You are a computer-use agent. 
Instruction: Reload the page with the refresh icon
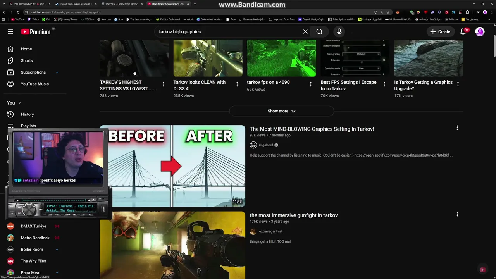coord(18,12)
